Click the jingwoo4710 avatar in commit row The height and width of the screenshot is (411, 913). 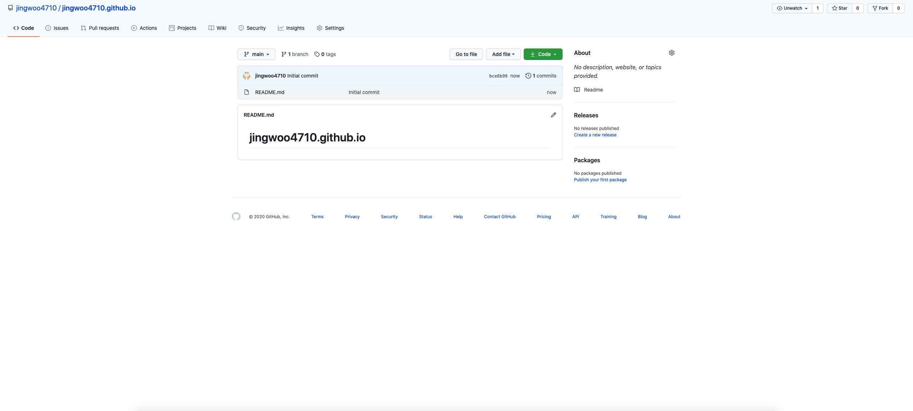[x=247, y=76]
